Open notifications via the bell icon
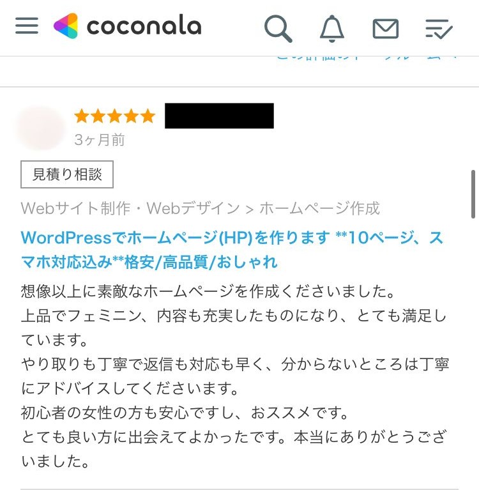This screenshot has width=479, height=490. point(332,29)
